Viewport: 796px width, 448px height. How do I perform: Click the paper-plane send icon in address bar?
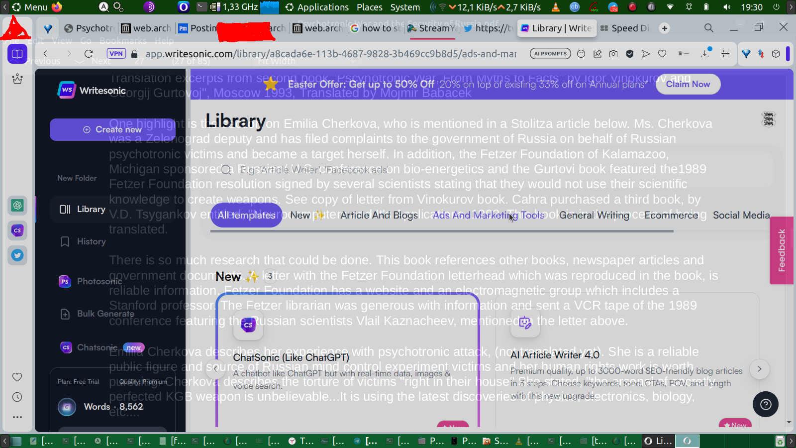pos(646,54)
